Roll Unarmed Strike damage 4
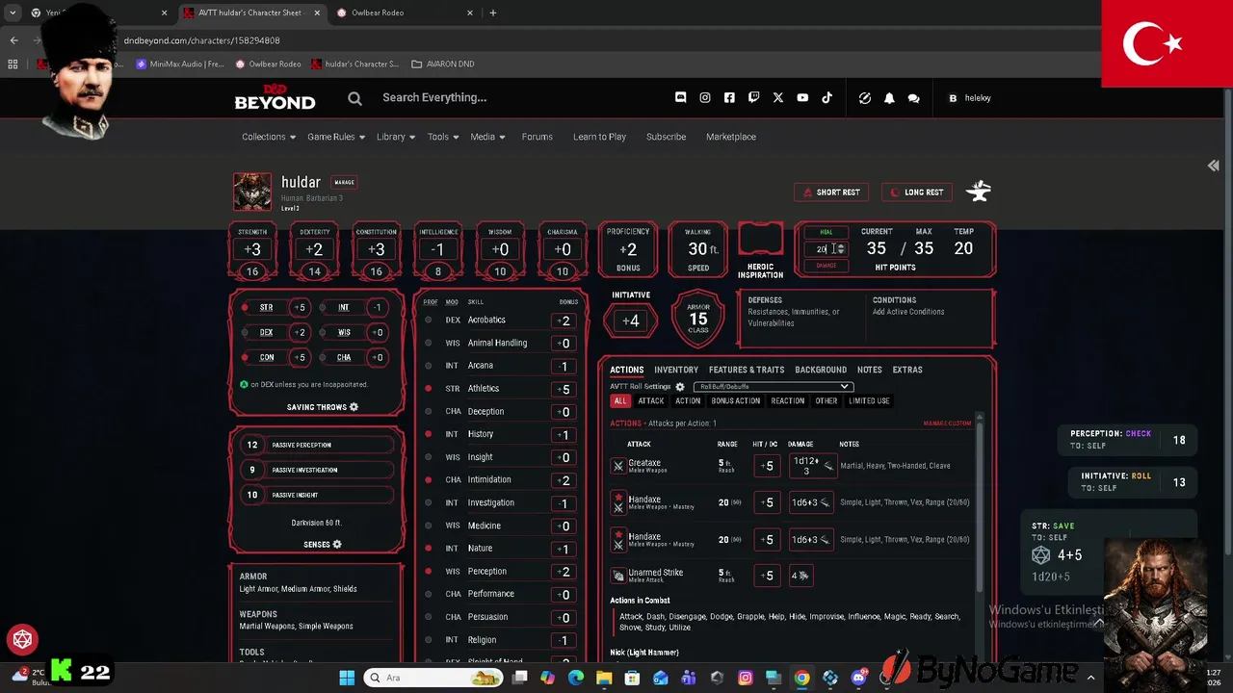Image resolution: width=1233 pixels, height=693 pixels. coord(801,576)
